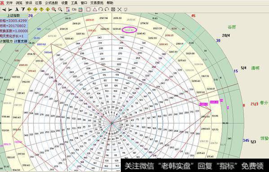Click the blue 15 degree label
Viewport: 269px width, 172px height.
click(236, 71)
